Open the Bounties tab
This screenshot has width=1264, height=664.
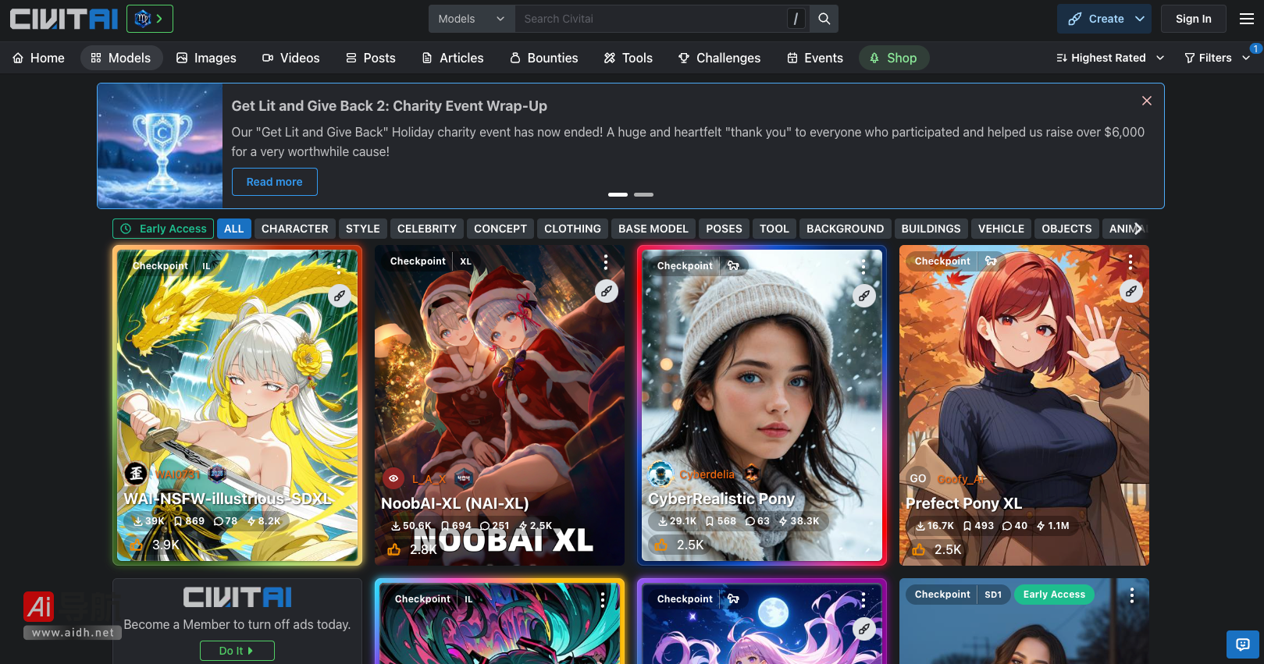pyautogui.click(x=543, y=58)
